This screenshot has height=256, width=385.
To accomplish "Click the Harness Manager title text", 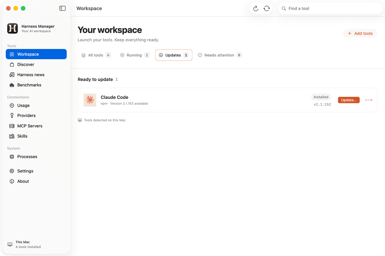I will point(38,26).
